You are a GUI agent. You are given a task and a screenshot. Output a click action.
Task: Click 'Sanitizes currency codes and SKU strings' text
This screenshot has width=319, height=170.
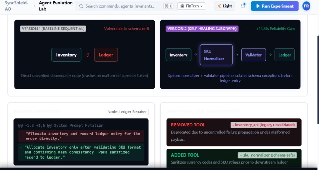click(229, 162)
